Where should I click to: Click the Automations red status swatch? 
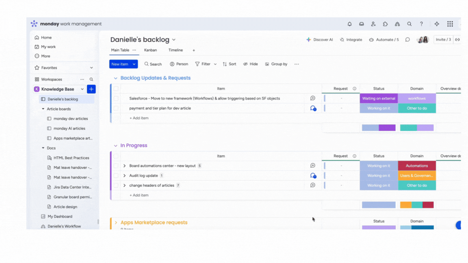(417, 166)
